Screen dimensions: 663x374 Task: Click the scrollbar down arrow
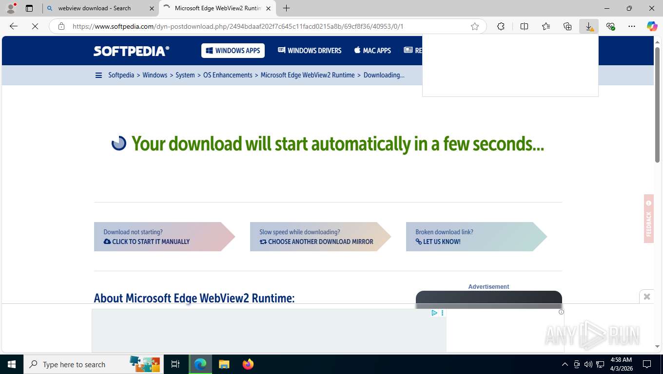pyautogui.click(x=658, y=347)
